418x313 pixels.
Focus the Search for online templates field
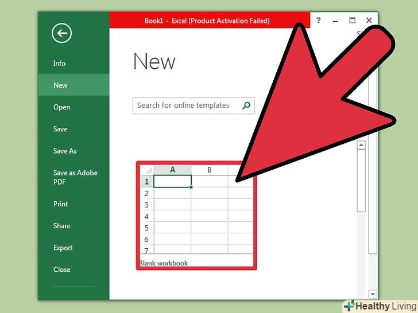[193, 105]
